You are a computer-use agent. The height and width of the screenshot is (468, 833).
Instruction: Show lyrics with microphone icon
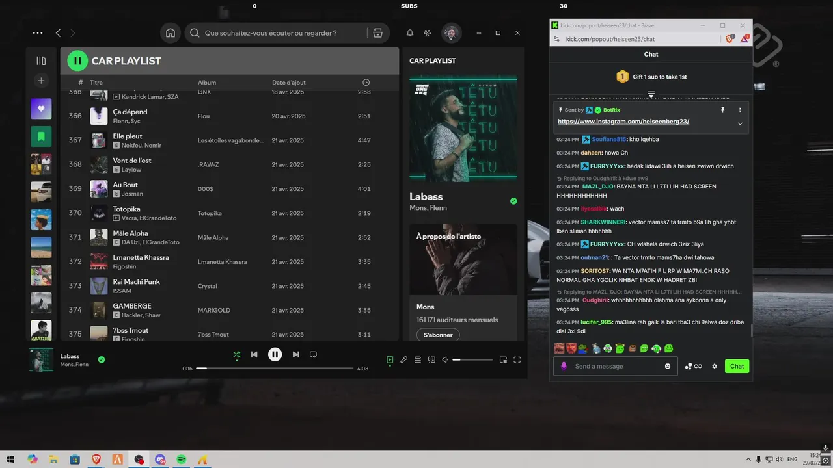tap(403, 359)
